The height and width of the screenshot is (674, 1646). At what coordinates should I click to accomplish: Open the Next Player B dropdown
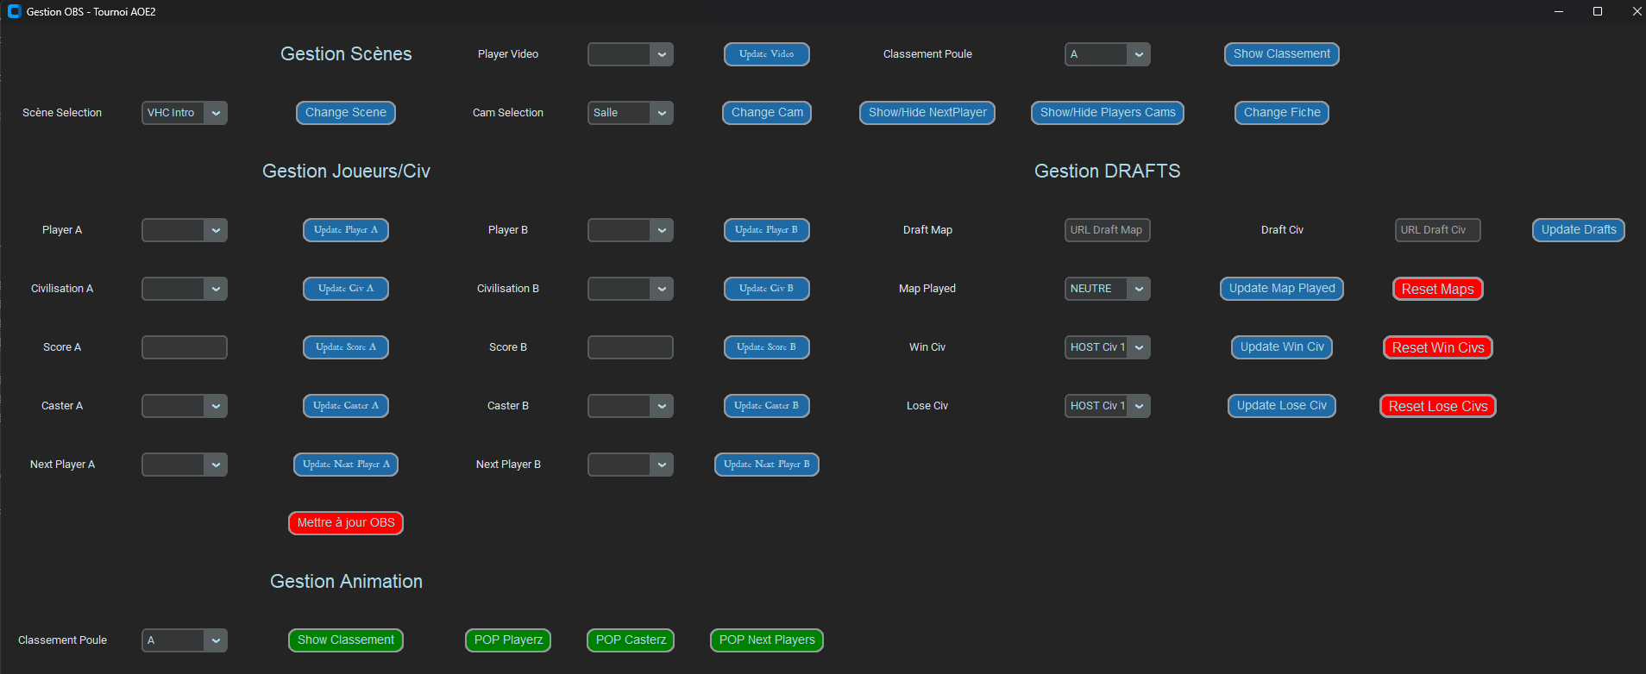[x=631, y=465]
